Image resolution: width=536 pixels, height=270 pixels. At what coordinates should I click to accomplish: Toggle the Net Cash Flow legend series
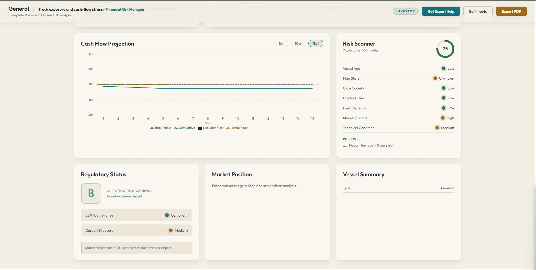[x=211, y=128]
